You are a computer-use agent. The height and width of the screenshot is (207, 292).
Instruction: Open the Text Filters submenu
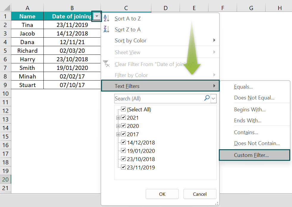[x=128, y=86]
